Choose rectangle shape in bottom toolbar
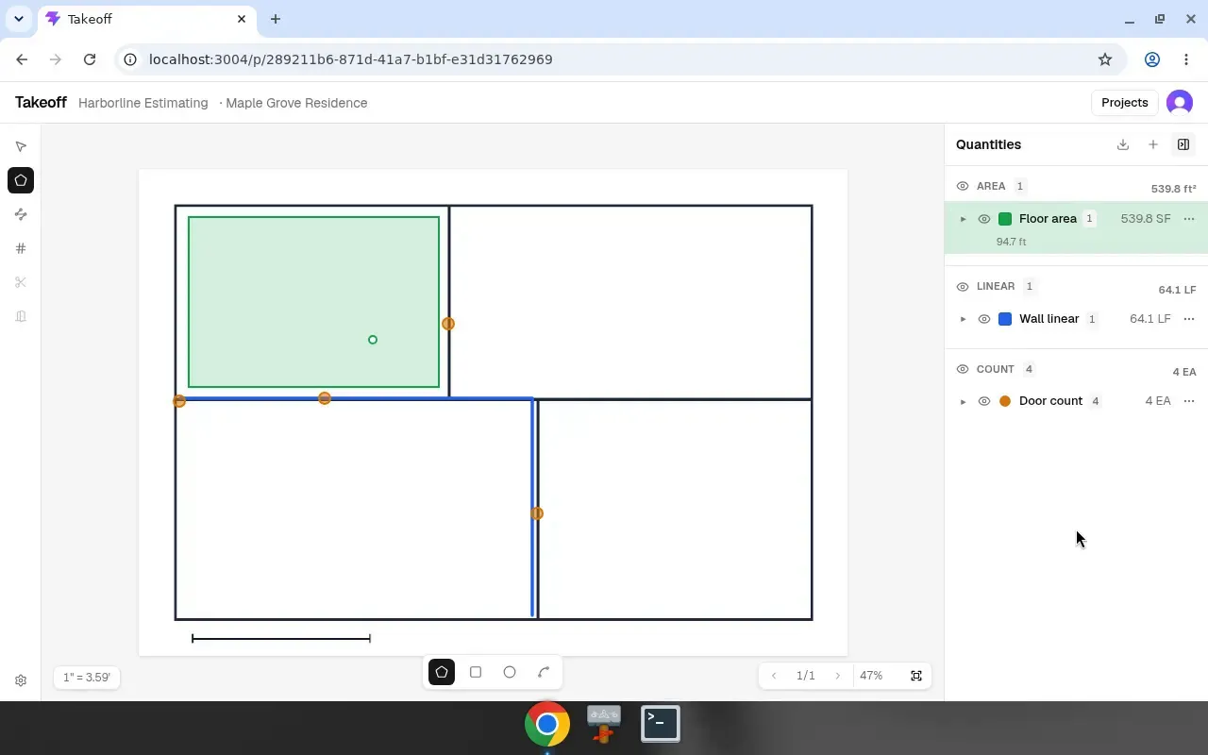The width and height of the screenshot is (1208, 755). click(x=476, y=672)
